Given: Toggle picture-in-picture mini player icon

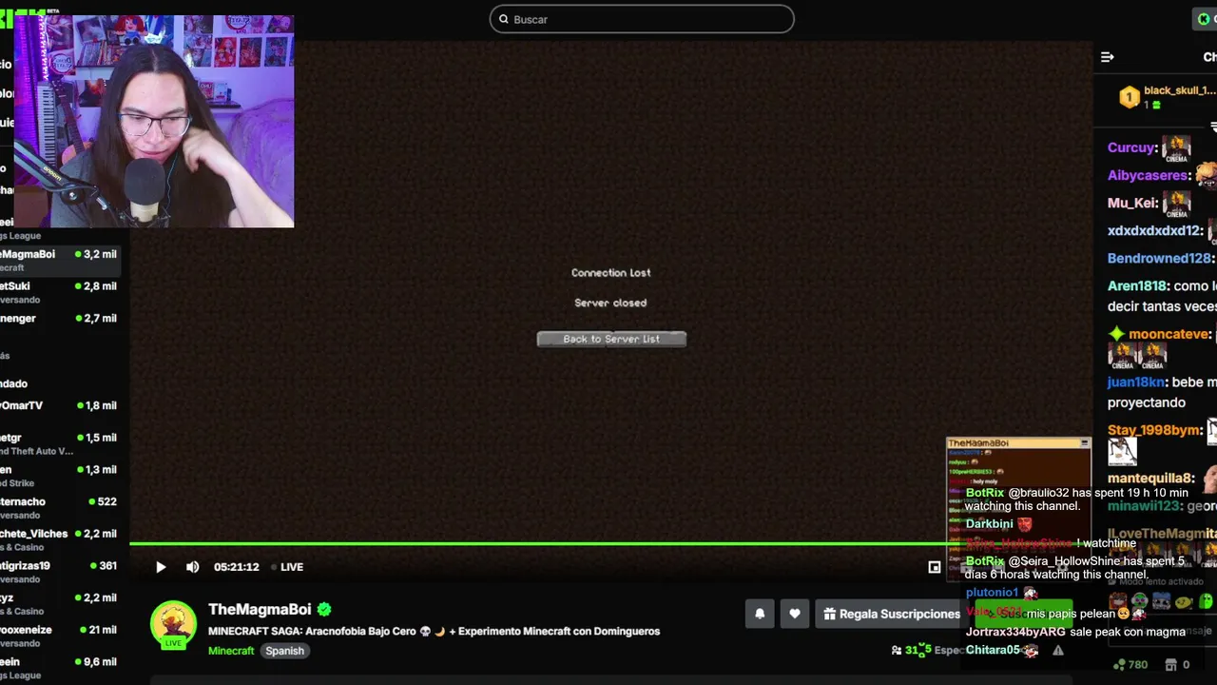Looking at the screenshot, I should point(935,567).
